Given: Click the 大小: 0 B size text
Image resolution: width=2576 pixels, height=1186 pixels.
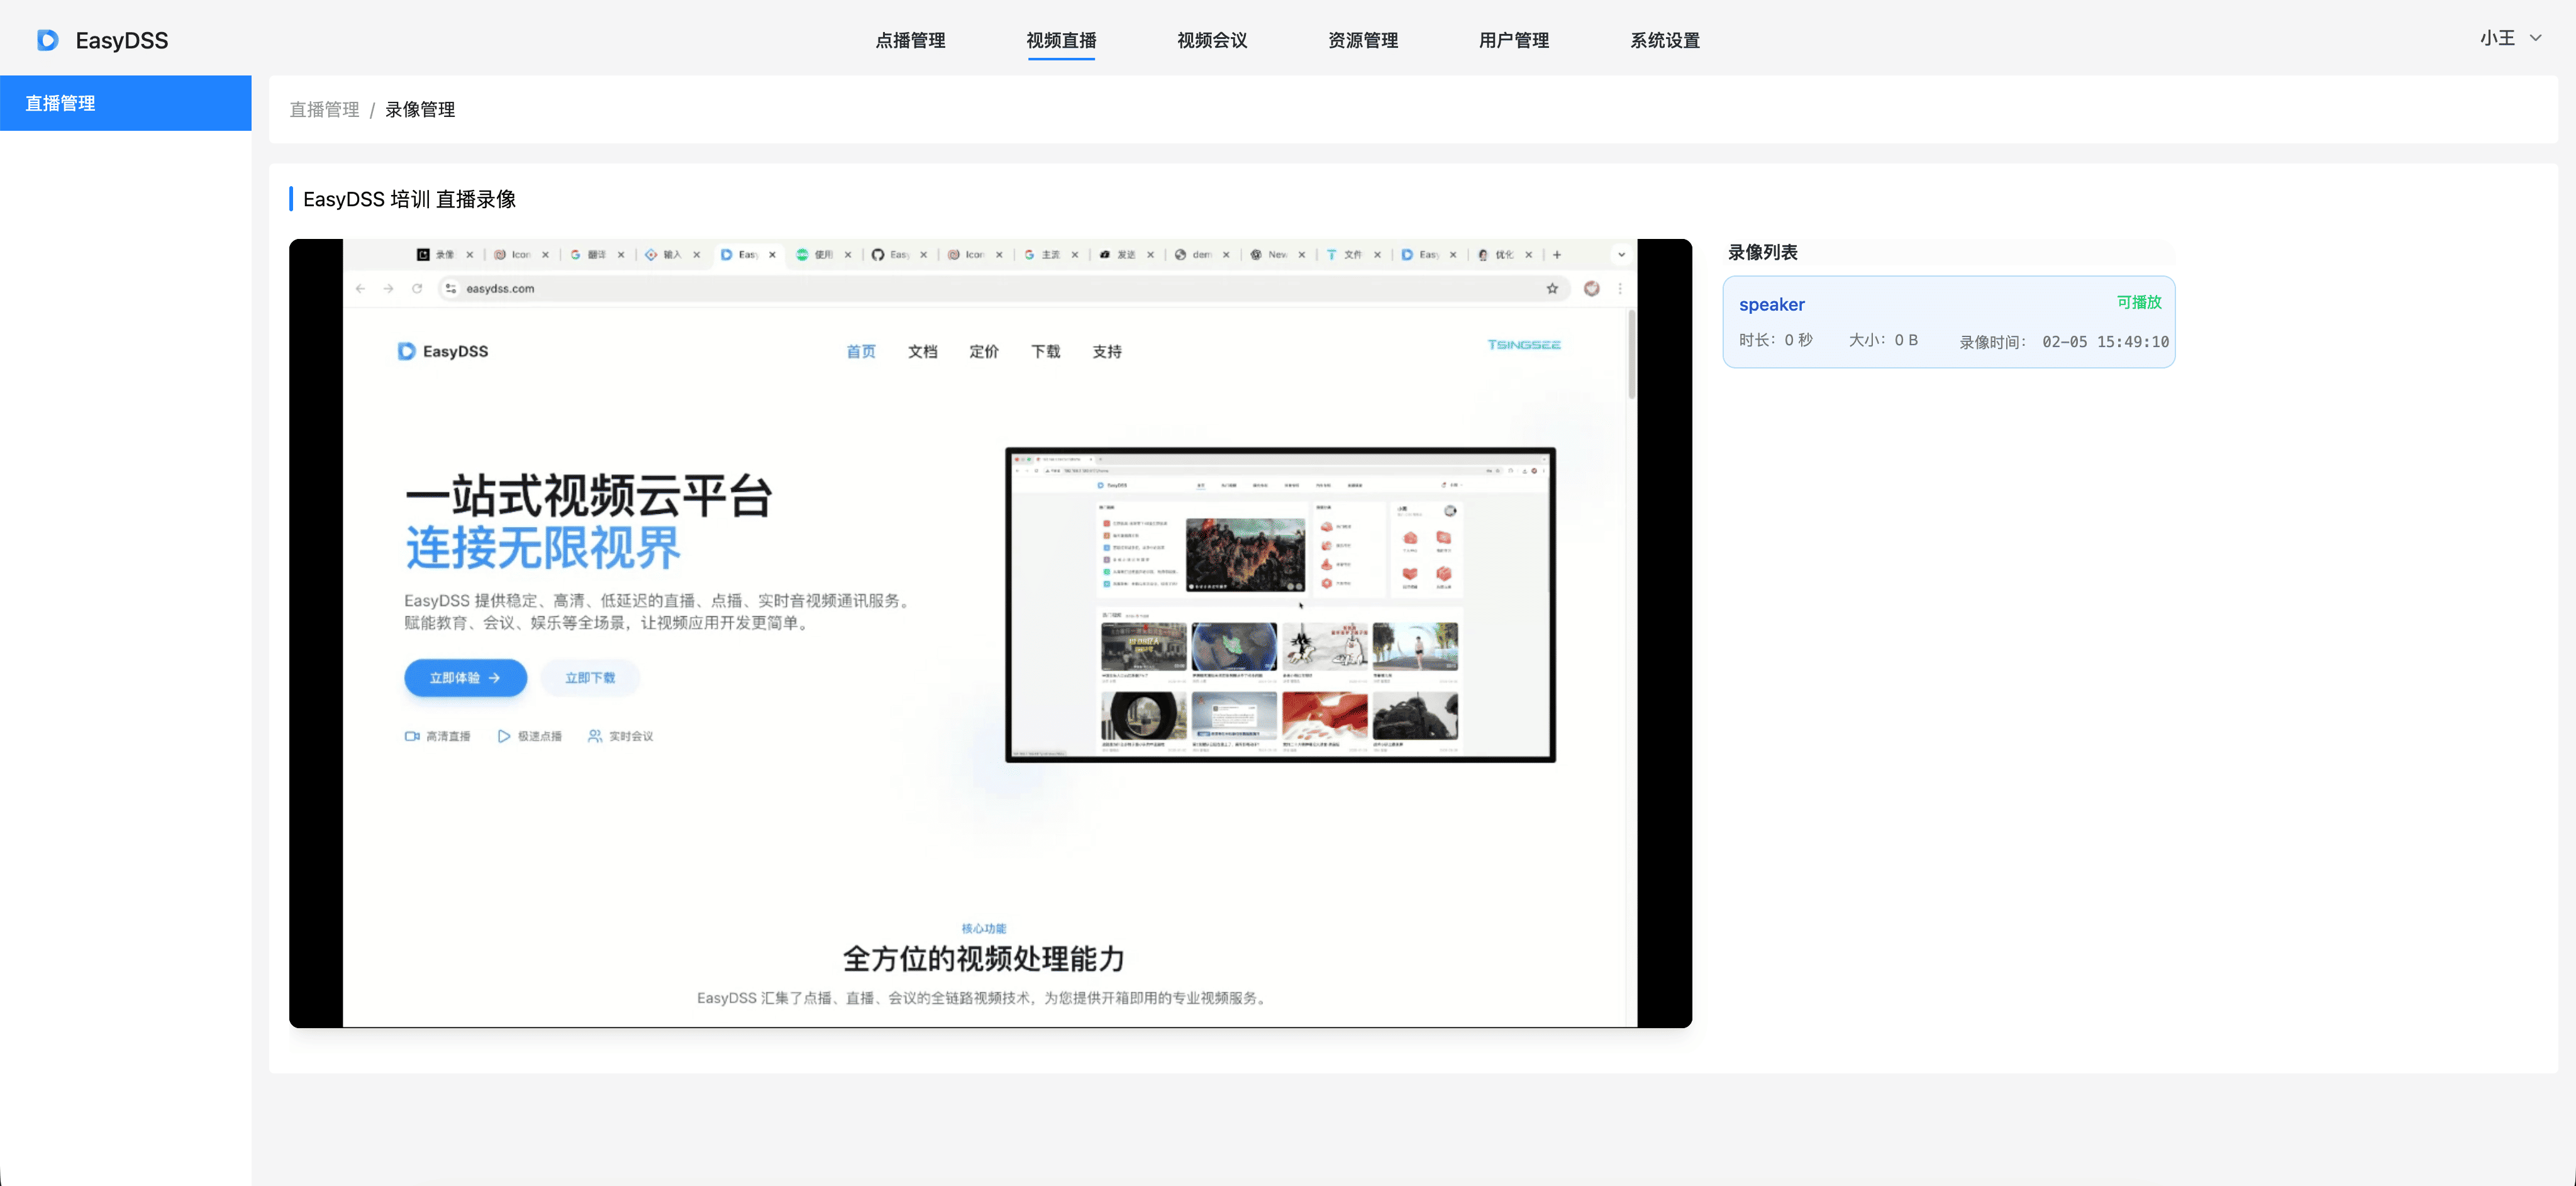Looking at the screenshot, I should pos(1883,340).
